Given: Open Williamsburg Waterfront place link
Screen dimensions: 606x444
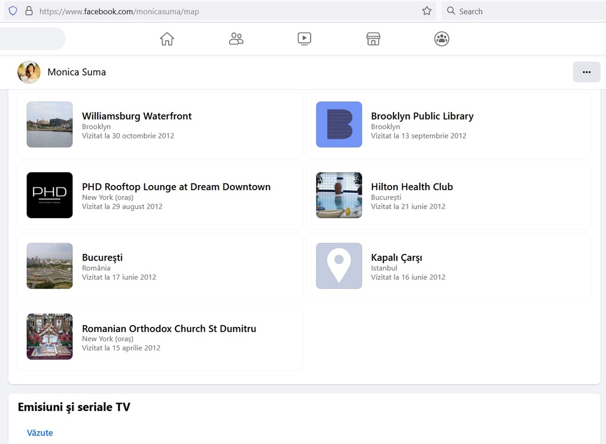Looking at the screenshot, I should coord(136,116).
